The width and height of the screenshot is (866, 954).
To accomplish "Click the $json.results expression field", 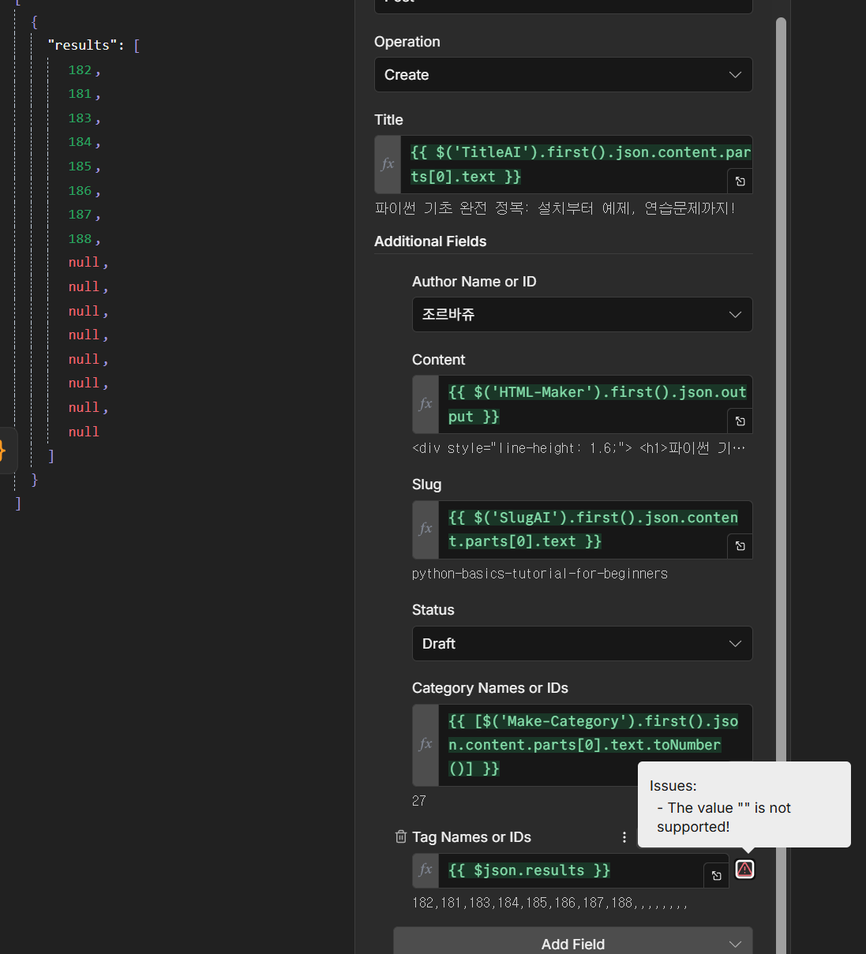I will click(x=568, y=870).
